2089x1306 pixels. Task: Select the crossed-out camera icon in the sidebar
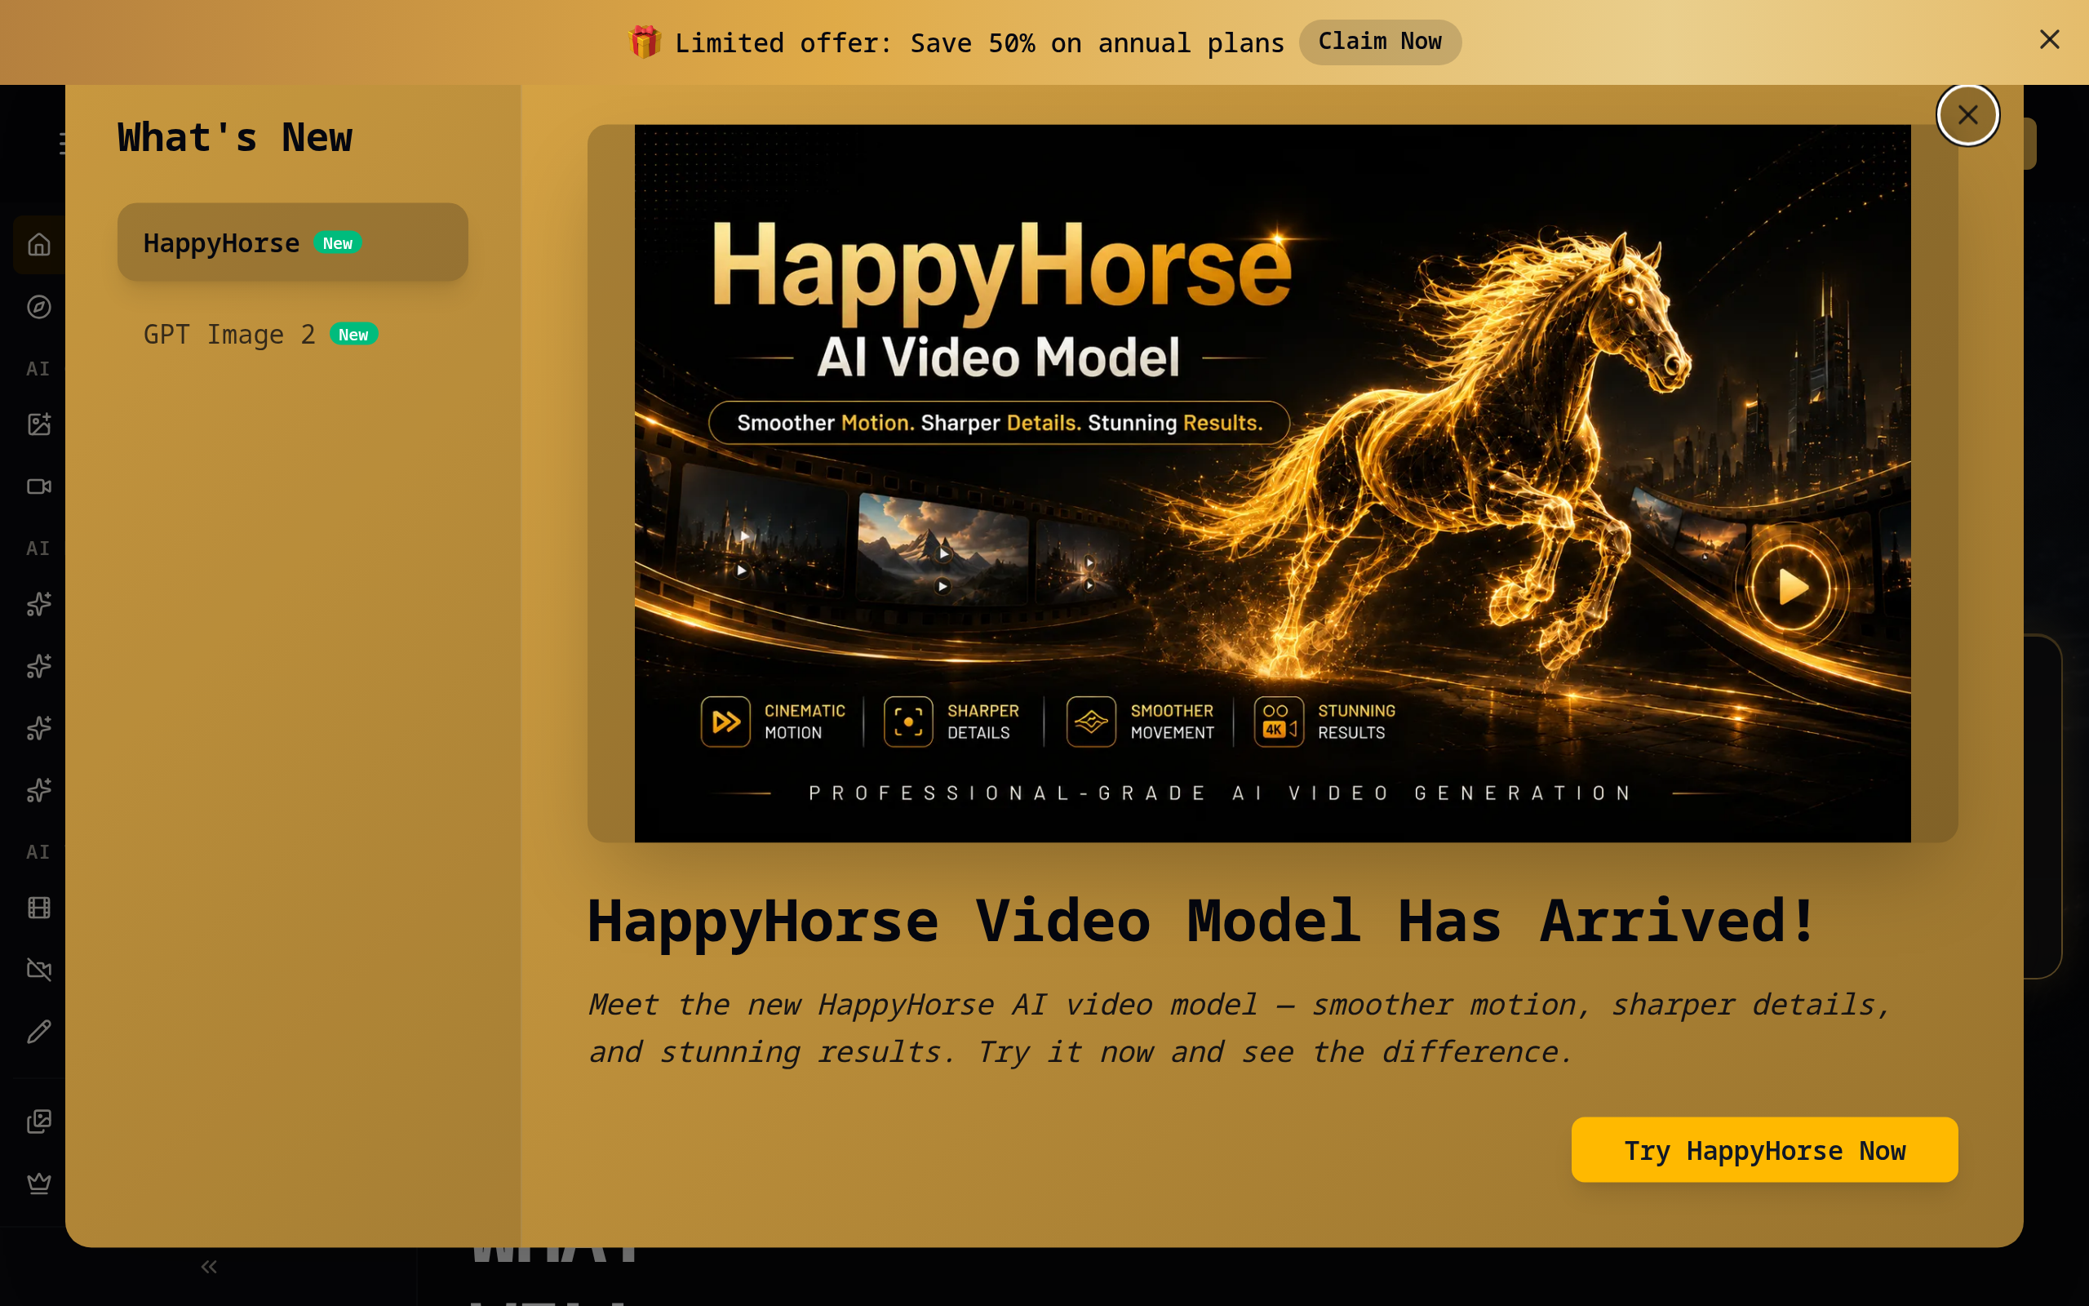[39, 969]
